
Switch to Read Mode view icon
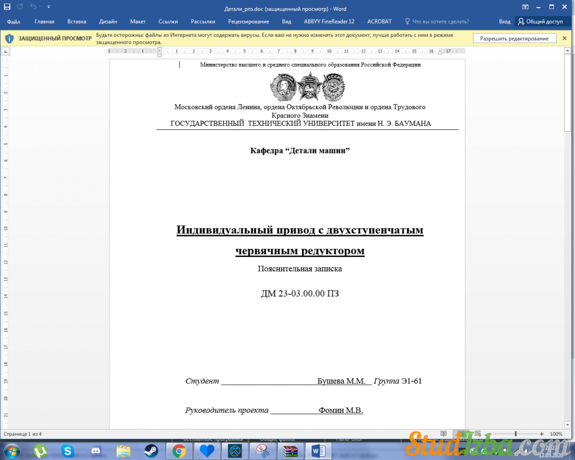pyautogui.click(x=443, y=434)
